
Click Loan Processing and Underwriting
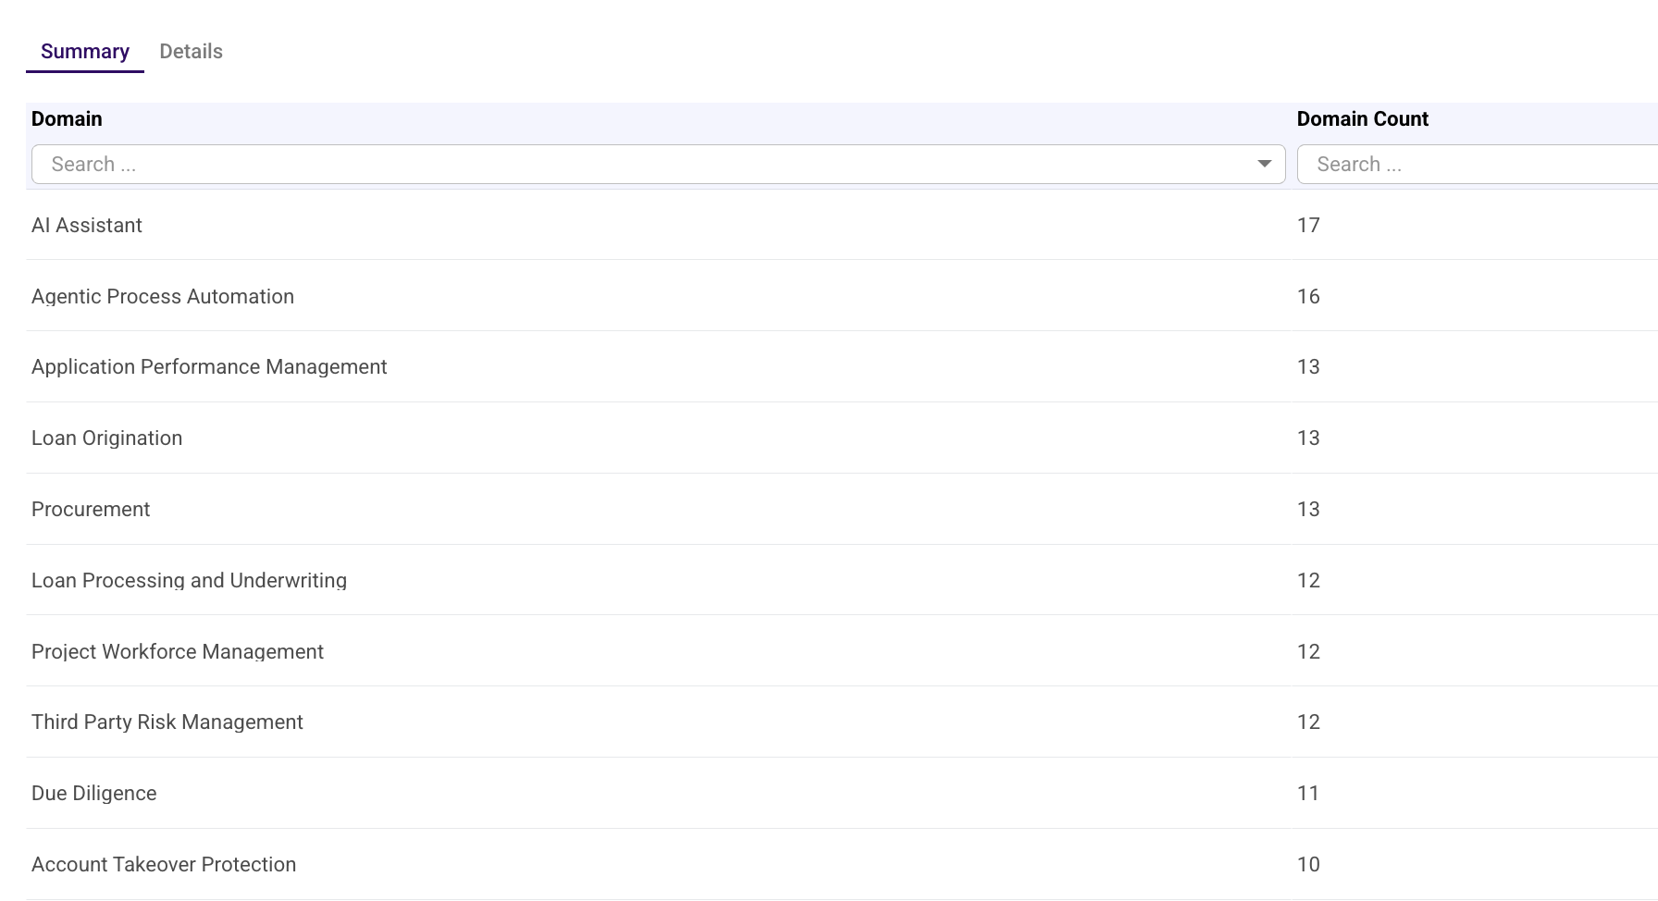tap(189, 581)
